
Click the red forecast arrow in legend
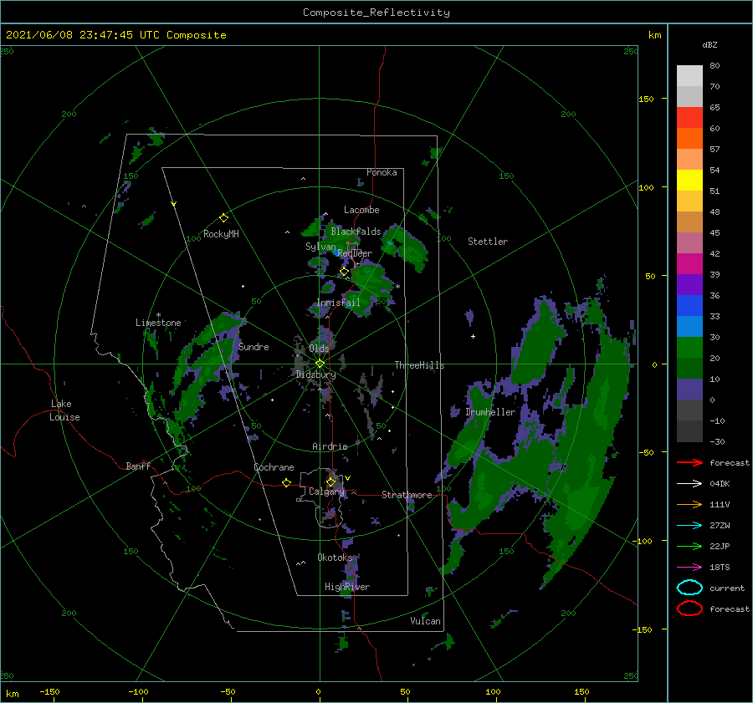point(689,462)
